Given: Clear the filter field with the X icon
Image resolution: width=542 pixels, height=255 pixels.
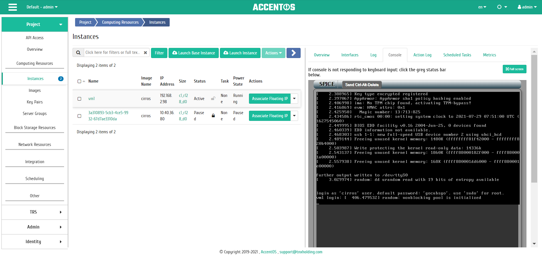Looking at the screenshot, I should (145, 53).
